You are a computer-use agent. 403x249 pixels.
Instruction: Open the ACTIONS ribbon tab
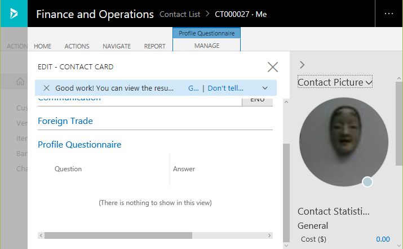(x=77, y=46)
